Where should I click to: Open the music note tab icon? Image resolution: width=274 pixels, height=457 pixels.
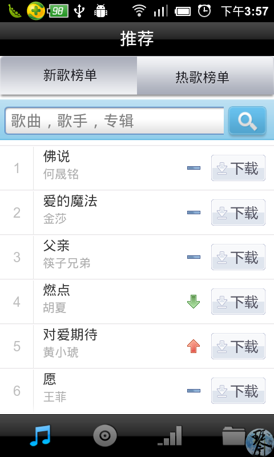(x=41, y=435)
